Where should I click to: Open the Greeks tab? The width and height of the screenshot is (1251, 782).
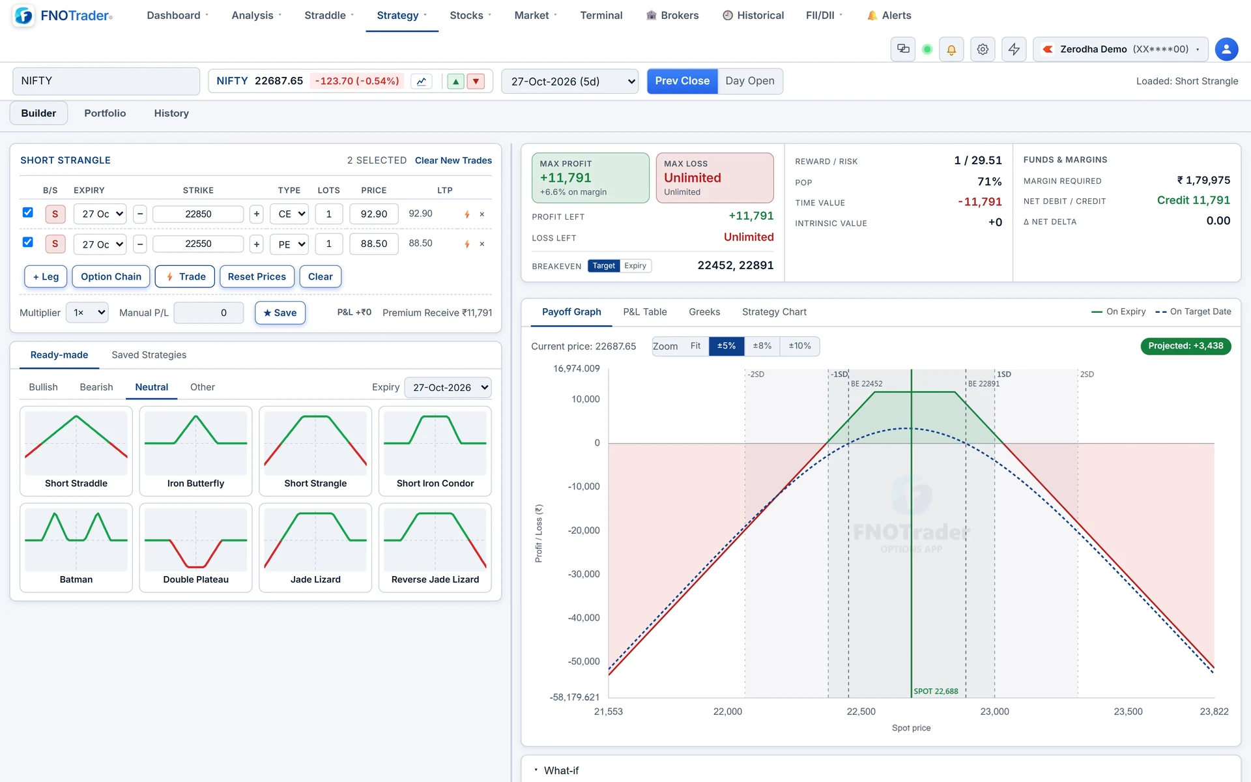tap(704, 312)
